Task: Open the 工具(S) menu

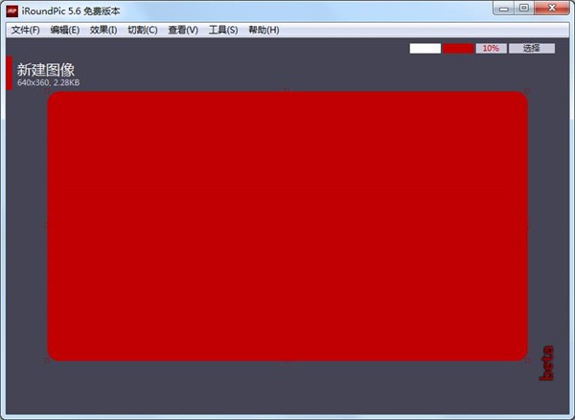Action: (x=223, y=30)
